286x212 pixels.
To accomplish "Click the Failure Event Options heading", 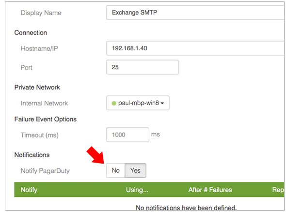I will coord(46,119).
